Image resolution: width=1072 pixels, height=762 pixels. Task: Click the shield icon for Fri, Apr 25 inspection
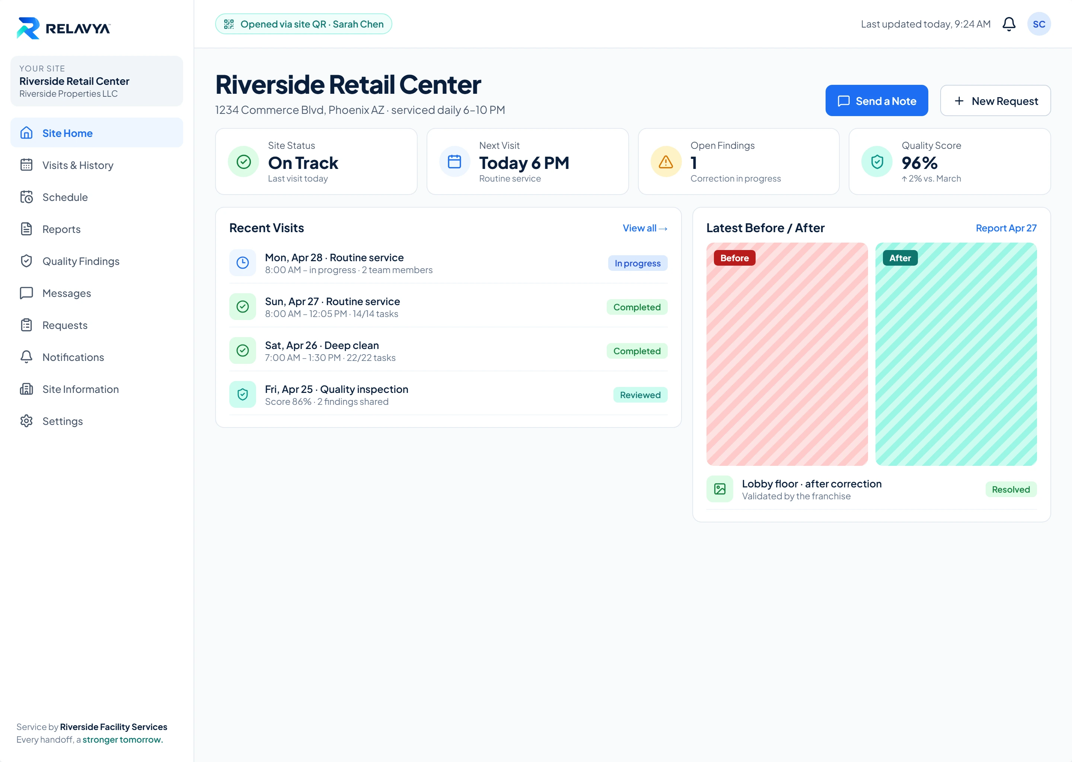pyautogui.click(x=243, y=395)
